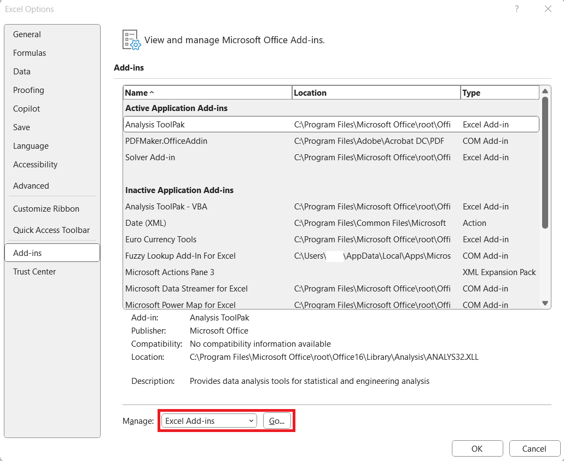Select Analysis ToolPak - VBA row

point(331,207)
